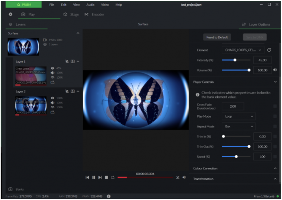Click the red playback timeline bar
The width and height of the screenshot is (282, 200).
[x=145, y=177]
